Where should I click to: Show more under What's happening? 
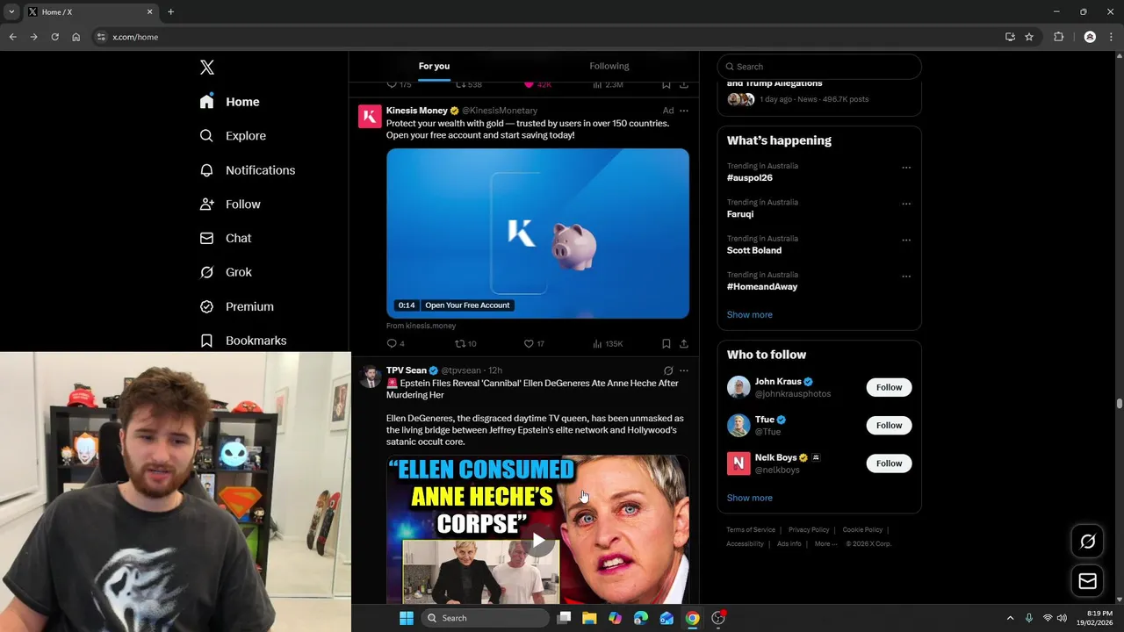pyautogui.click(x=749, y=314)
